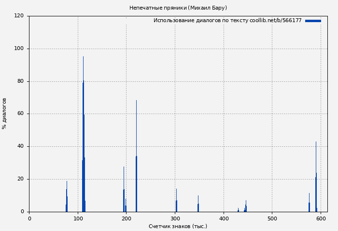Click the x-axis tick label "600"
The height and width of the screenshot is (231, 338).
[x=321, y=218]
